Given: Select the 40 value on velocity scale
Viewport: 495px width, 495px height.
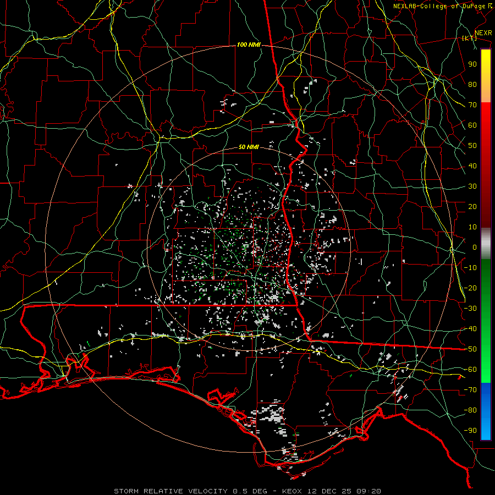Looking at the screenshot, I should tap(472, 166).
